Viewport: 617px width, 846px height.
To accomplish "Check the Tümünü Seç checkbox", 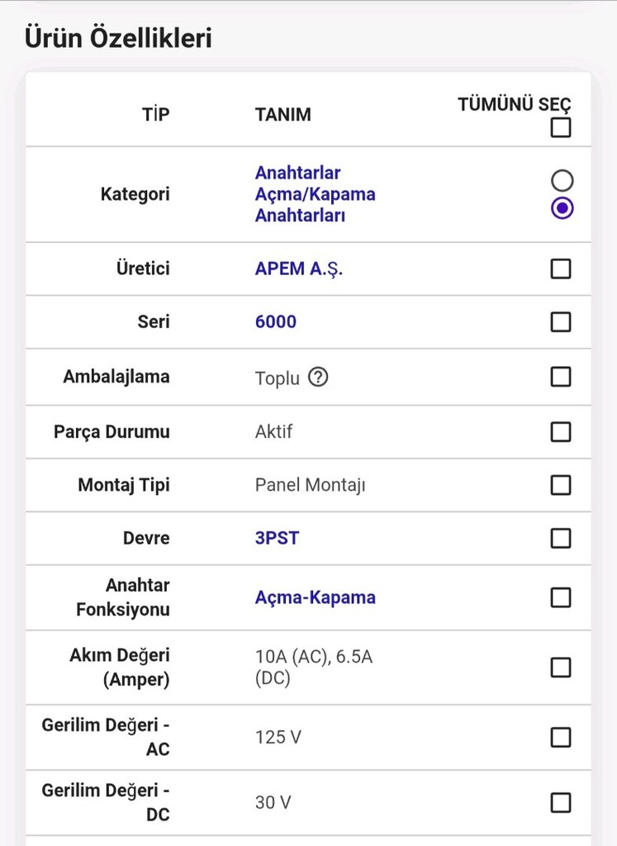I will (x=561, y=127).
